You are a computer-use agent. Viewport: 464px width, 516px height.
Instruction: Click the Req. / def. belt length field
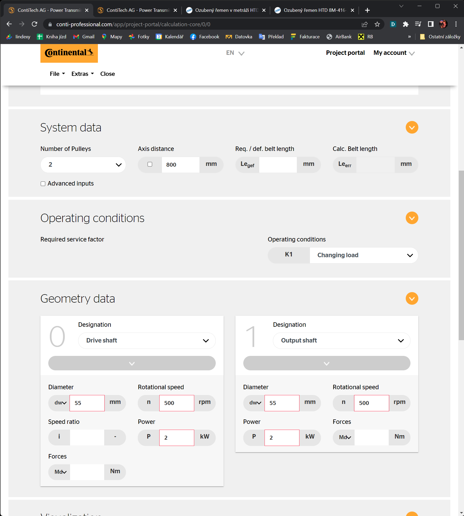[278, 165]
